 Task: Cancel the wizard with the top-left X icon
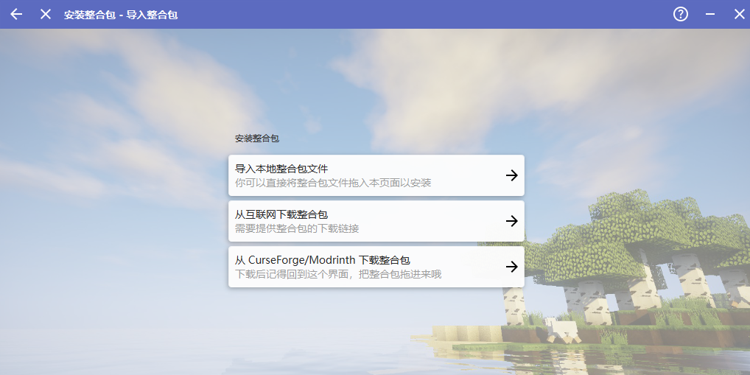[46, 14]
